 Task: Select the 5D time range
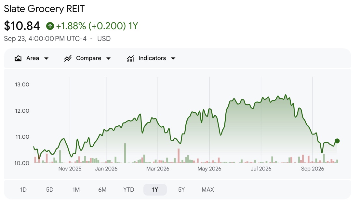[x=50, y=190]
